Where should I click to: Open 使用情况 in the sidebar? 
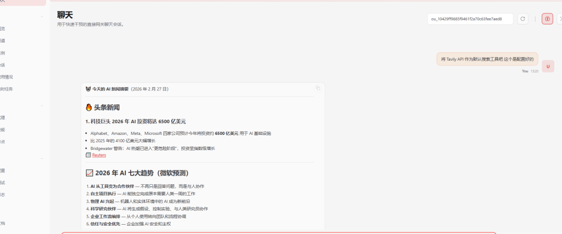coord(6,77)
